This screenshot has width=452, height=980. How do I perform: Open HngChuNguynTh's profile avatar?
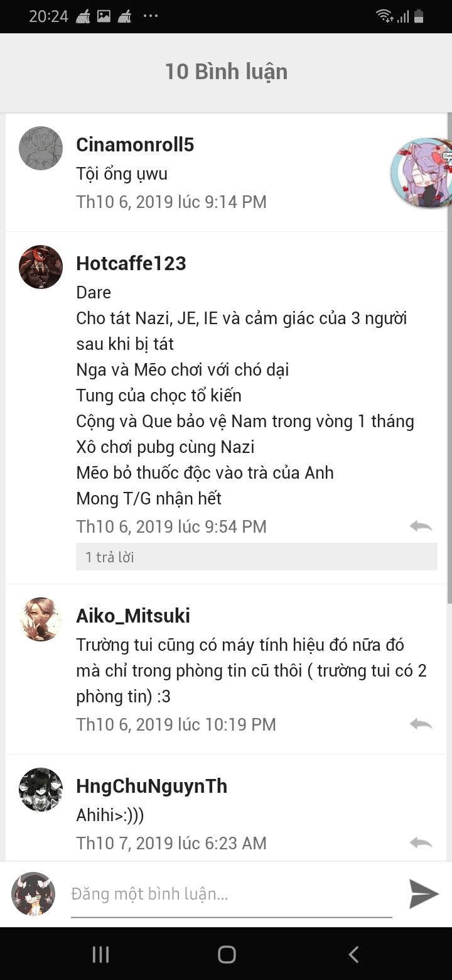[41, 790]
